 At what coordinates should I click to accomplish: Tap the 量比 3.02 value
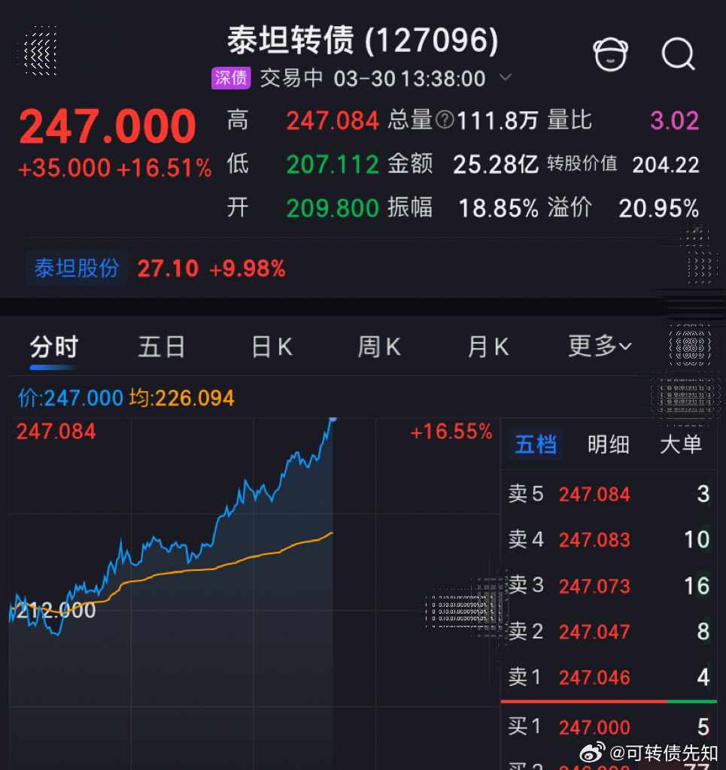[674, 120]
